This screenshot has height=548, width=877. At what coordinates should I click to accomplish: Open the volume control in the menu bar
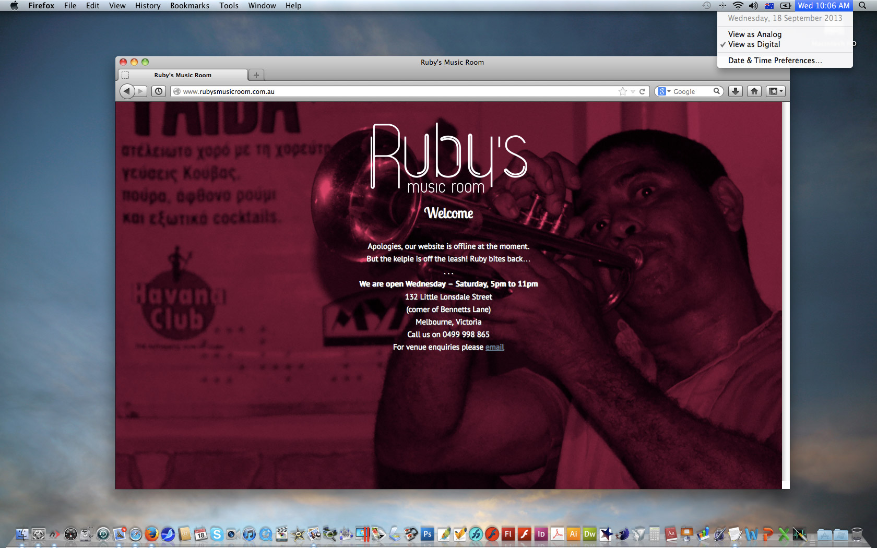click(x=753, y=6)
